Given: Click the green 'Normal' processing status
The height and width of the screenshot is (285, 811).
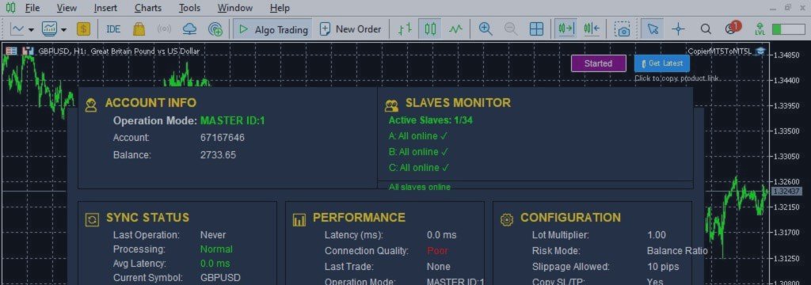Looking at the screenshot, I should 216,249.
